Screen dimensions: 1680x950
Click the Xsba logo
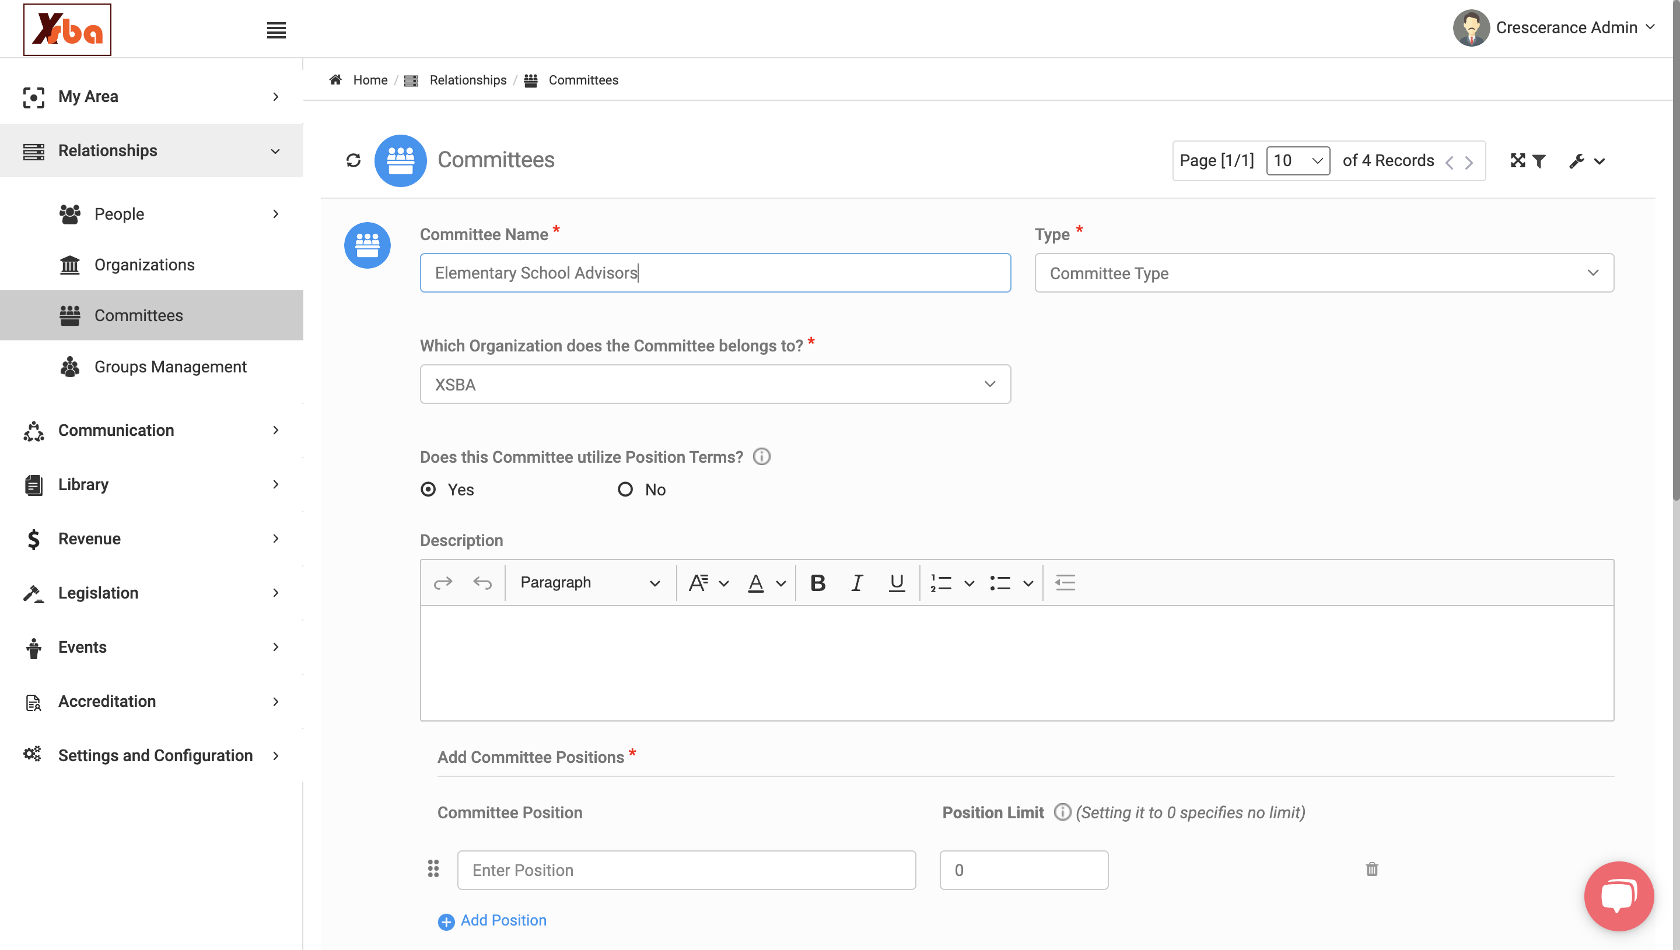(x=67, y=29)
